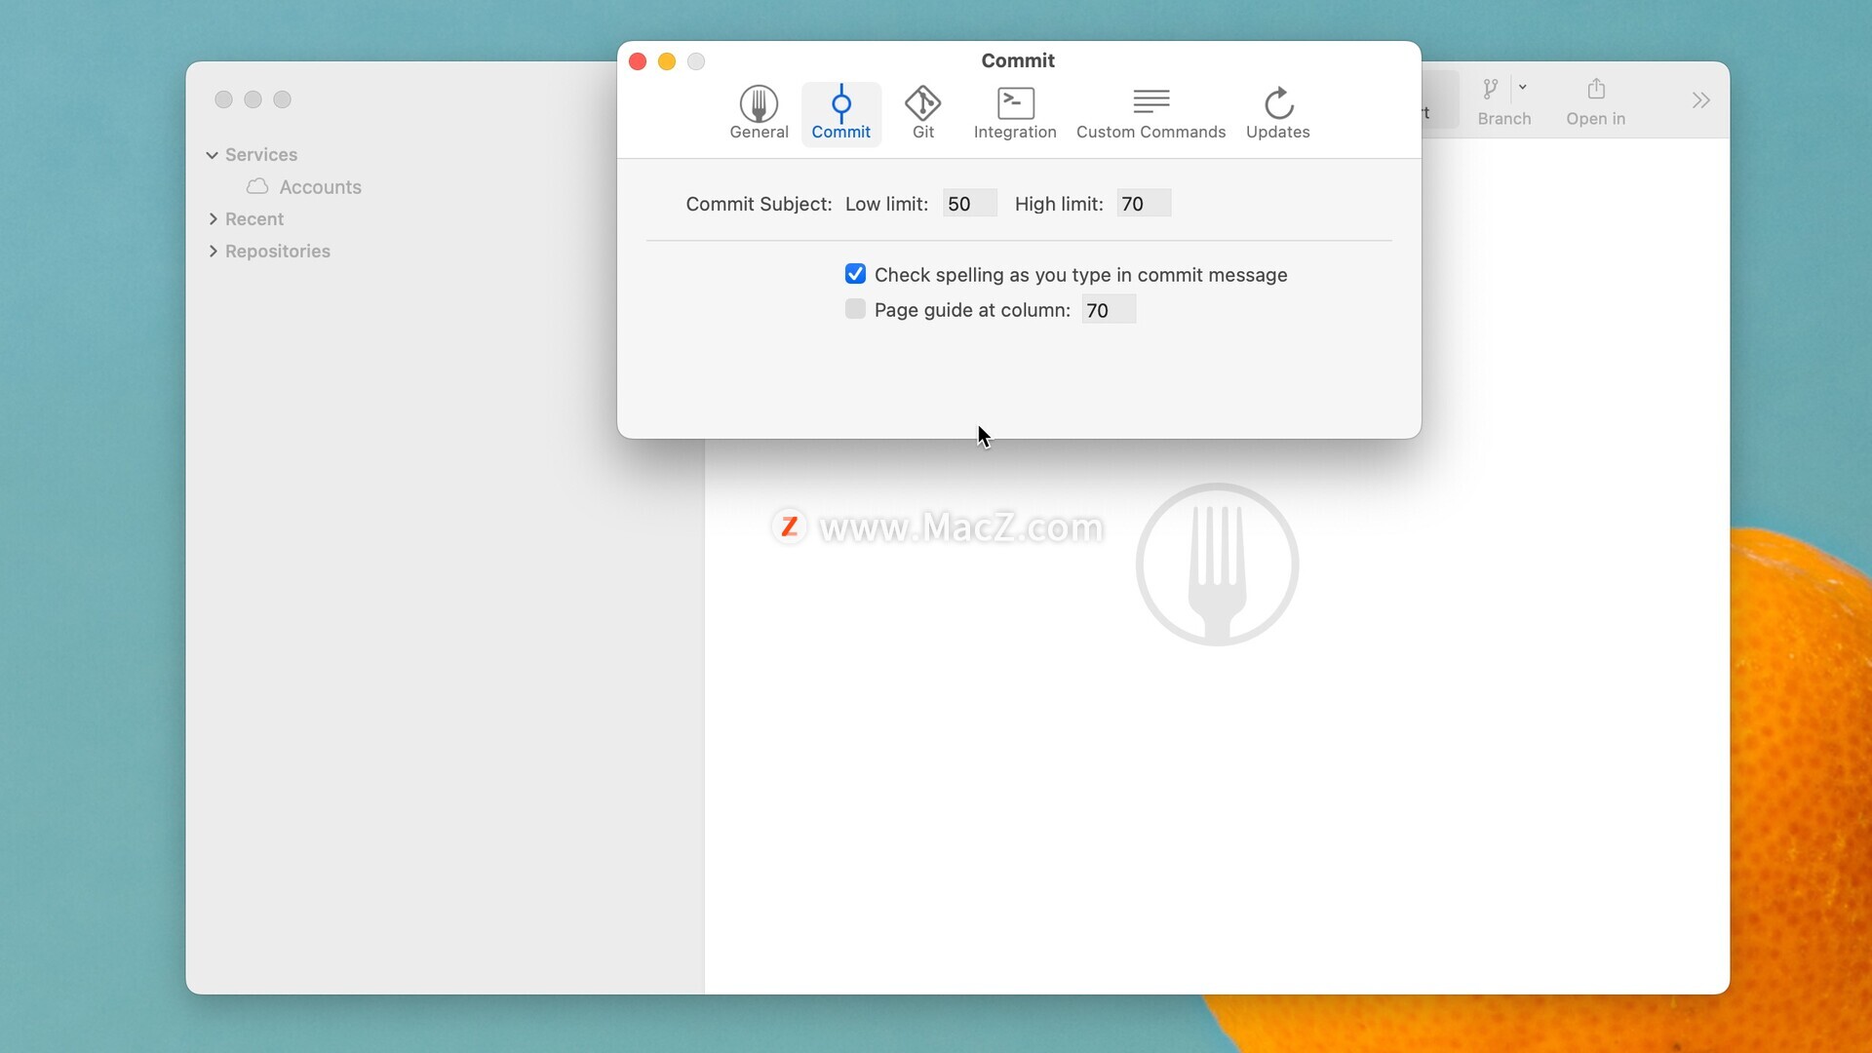The image size is (1872, 1053).
Task: Show more toolbar items chevron
Action: point(1701,100)
